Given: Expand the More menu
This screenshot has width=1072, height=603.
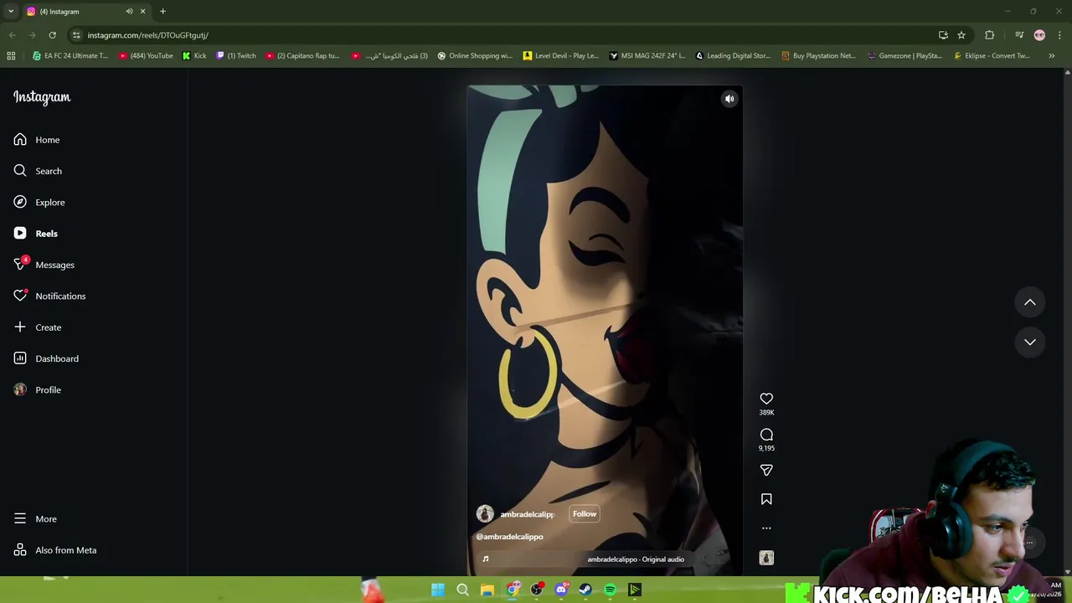Looking at the screenshot, I should pyautogui.click(x=35, y=518).
